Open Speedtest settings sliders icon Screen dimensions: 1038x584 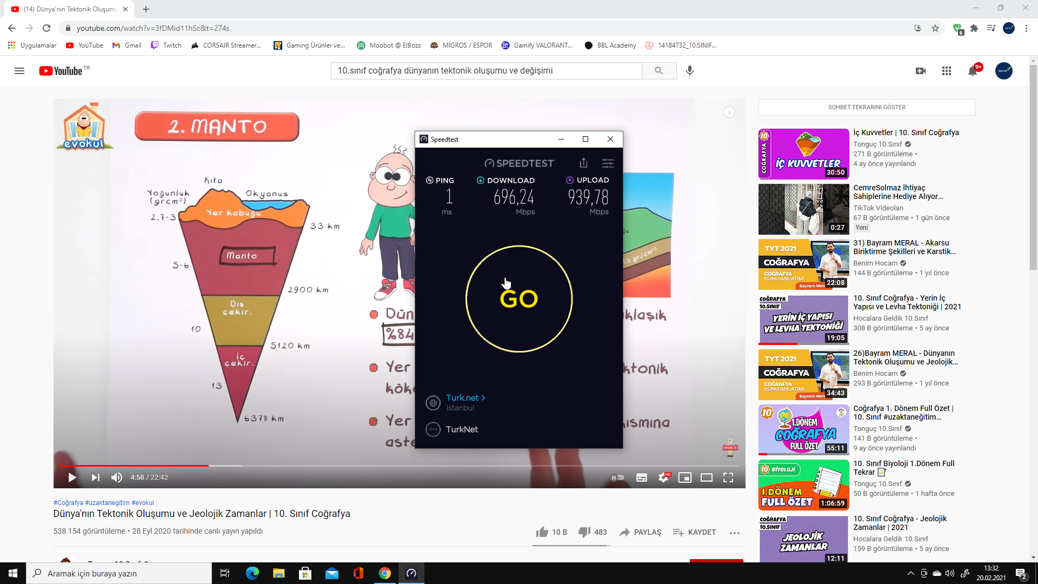[x=608, y=163]
